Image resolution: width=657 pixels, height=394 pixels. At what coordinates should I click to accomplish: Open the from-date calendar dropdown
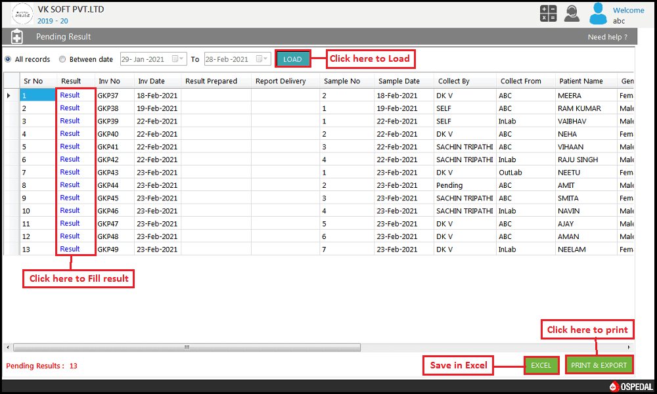tap(177, 58)
